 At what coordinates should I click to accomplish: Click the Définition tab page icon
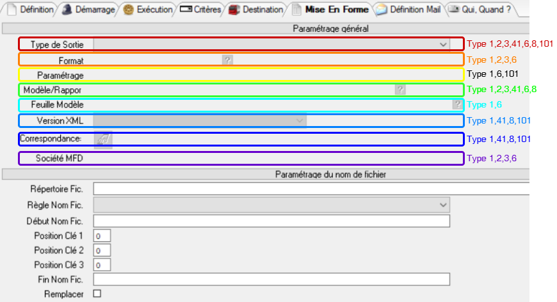11,10
